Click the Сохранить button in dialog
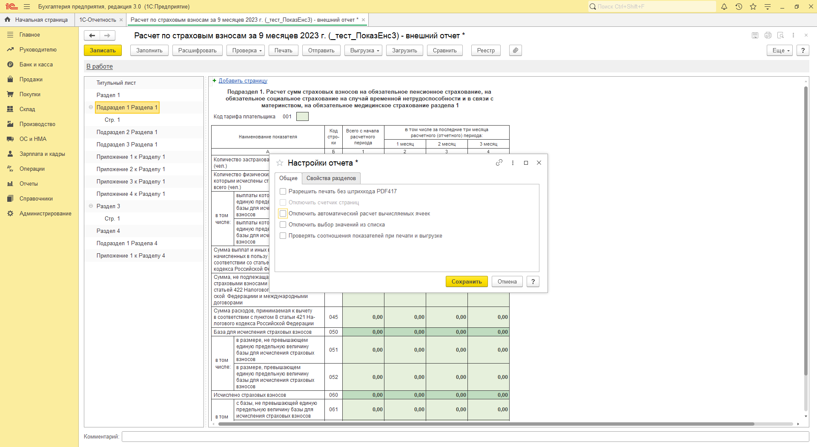Image resolution: width=817 pixels, height=447 pixels. [x=466, y=281]
